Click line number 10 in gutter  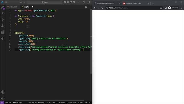pyautogui.click(x=10, y=36)
